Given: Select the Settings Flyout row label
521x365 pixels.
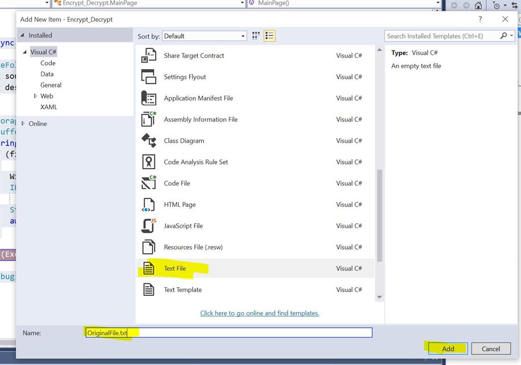Looking at the screenshot, I should [185, 77].
